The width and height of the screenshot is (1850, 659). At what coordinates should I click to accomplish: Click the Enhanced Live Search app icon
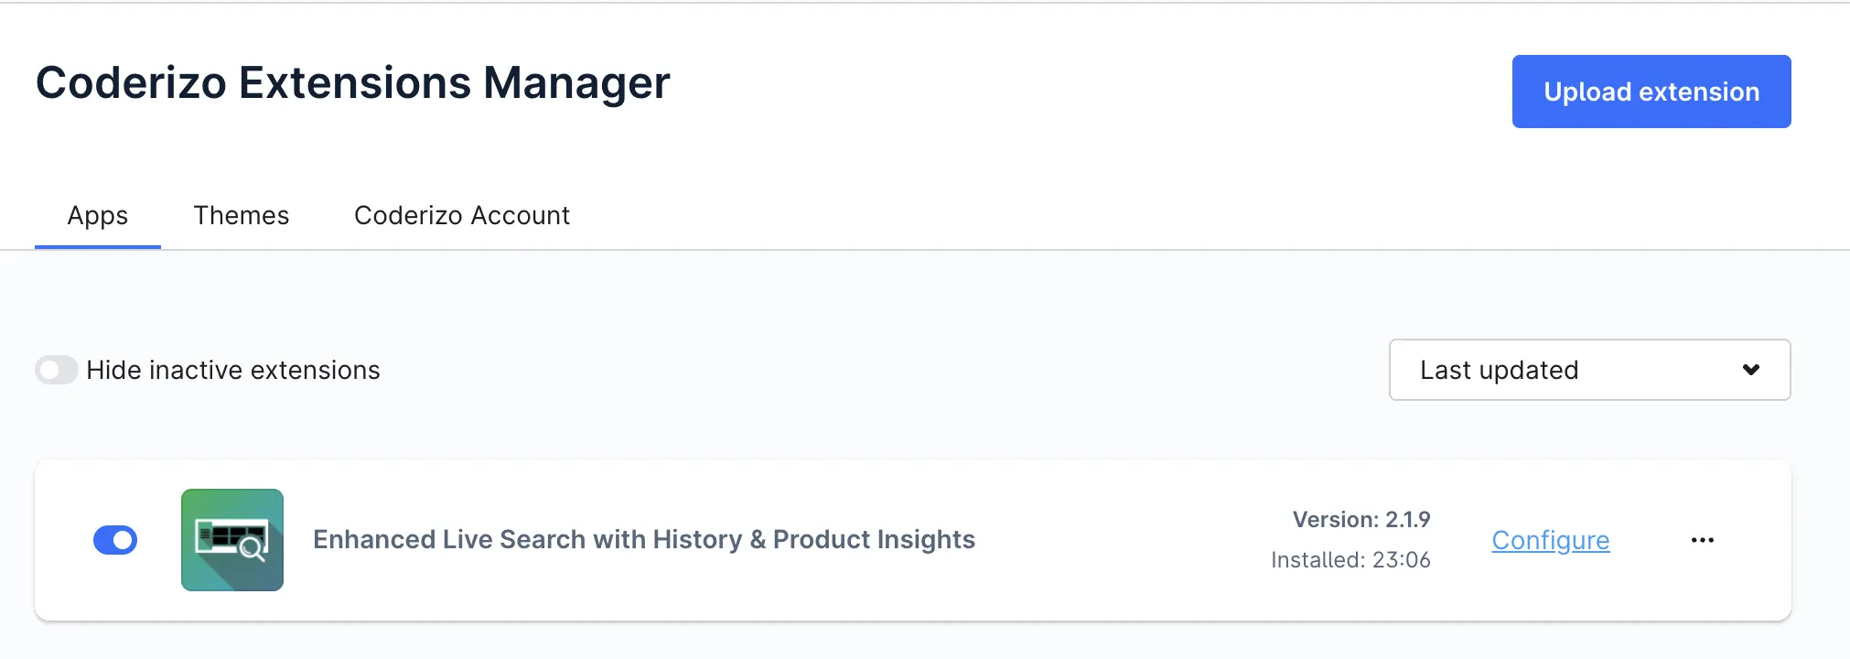[x=231, y=540]
